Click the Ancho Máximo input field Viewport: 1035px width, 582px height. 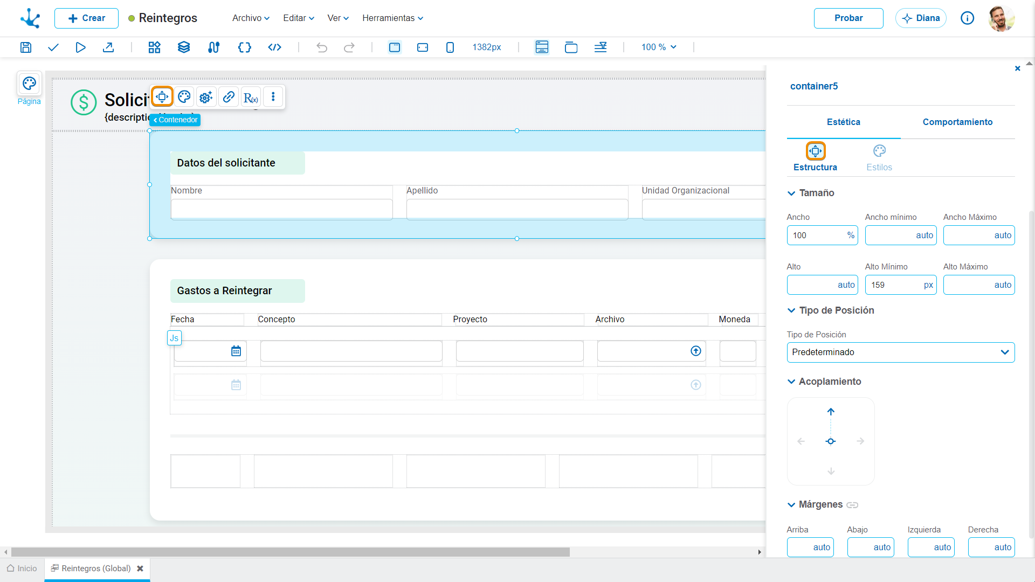click(979, 235)
